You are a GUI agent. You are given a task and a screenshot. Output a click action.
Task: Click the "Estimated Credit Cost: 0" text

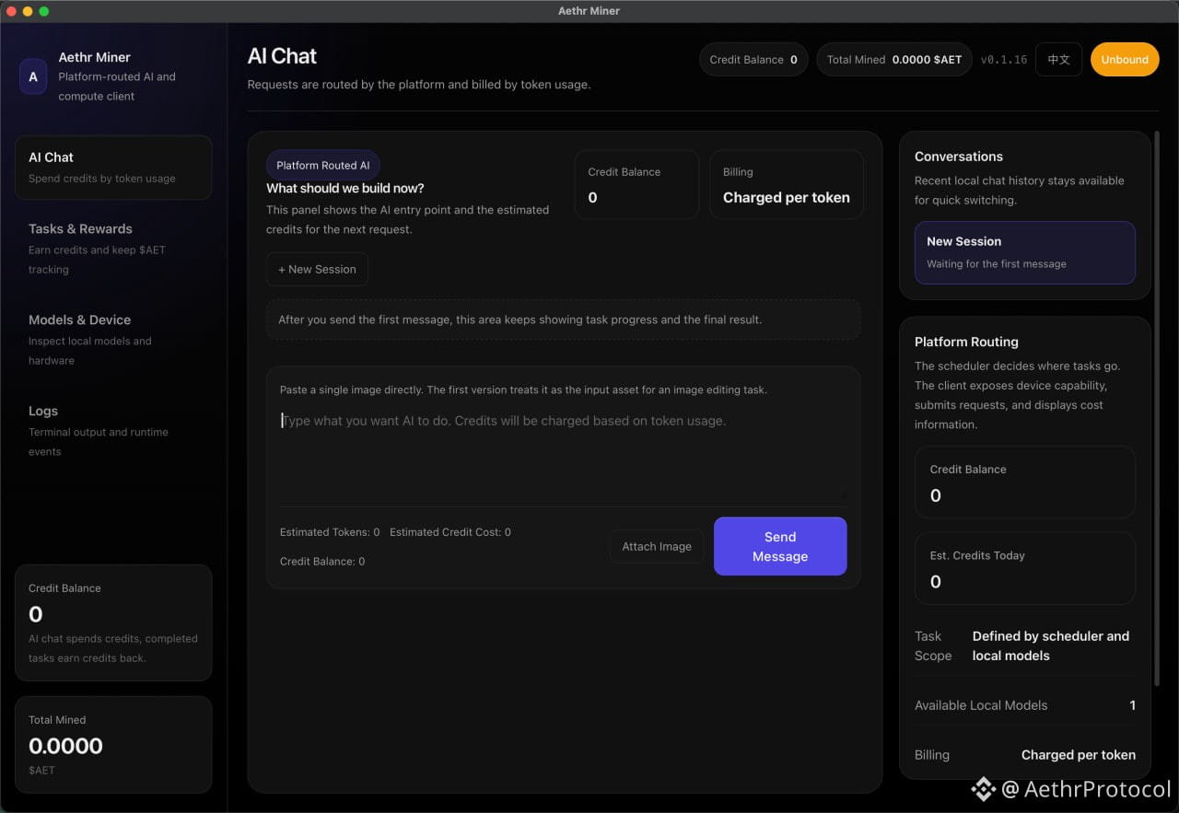click(450, 532)
